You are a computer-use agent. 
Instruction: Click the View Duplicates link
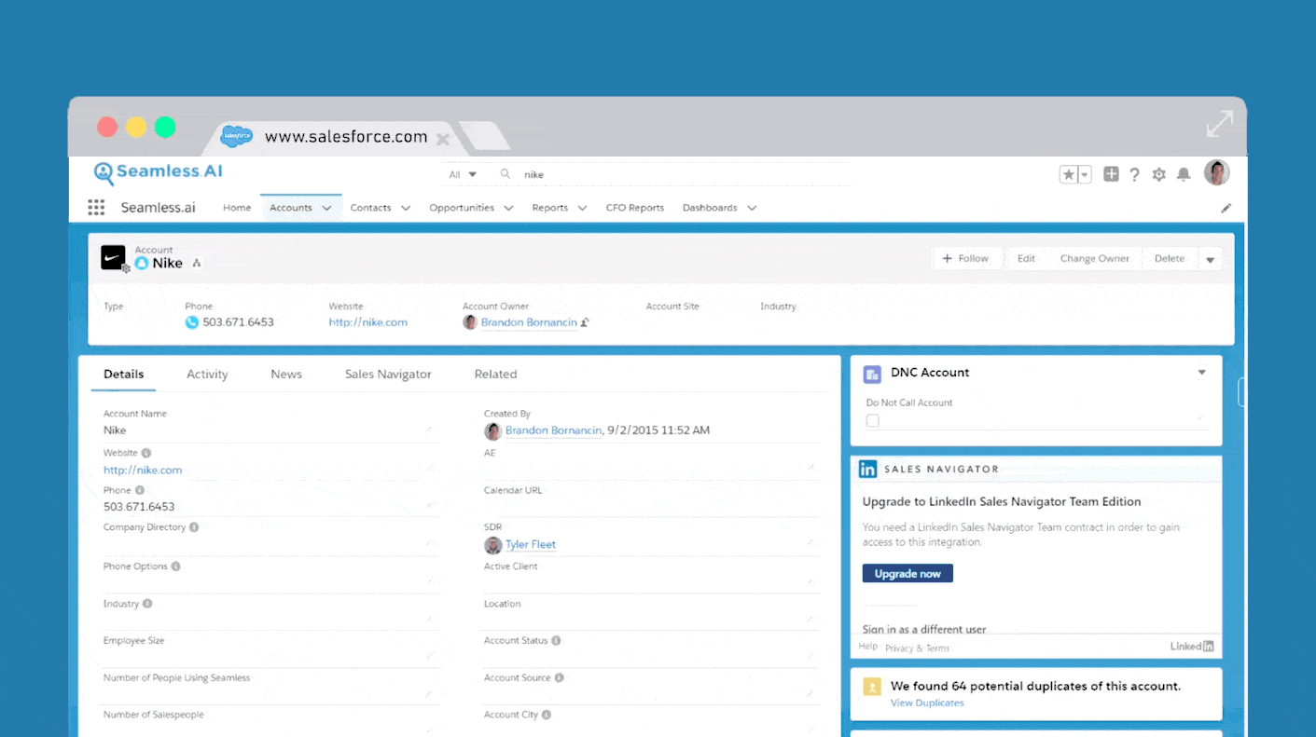point(927,703)
